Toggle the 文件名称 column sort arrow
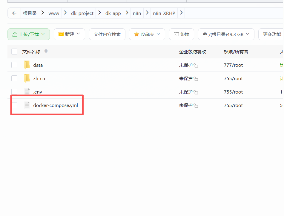The image size is (284, 216). click(x=46, y=51)
